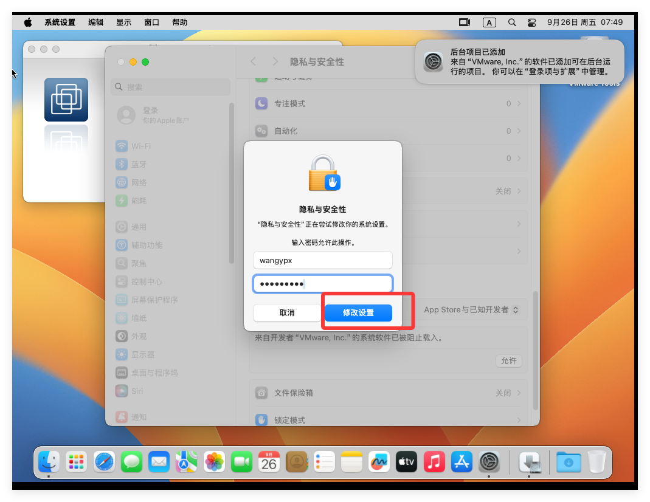
Task: Select 控制中心 in the sidebar
Action: 170,281
